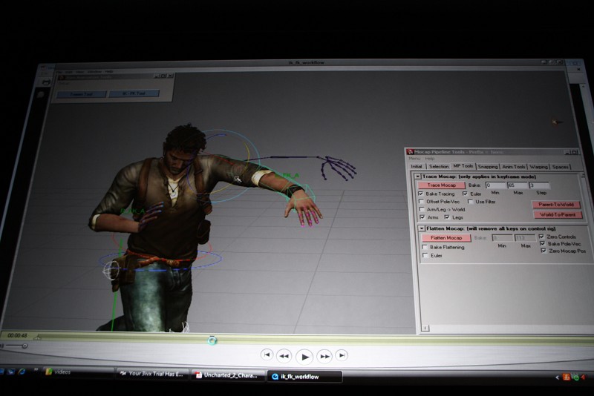Viewport: 594px width, 396px height.
Task: Enable Euler checkbox in Flatten Mocap section
Action: [x=425, y=255]
